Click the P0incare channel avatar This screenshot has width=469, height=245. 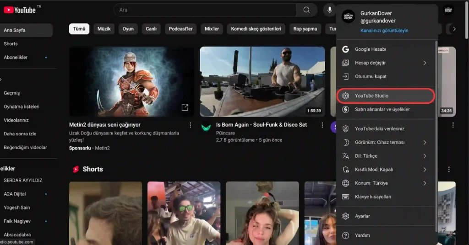[x=206, y=128]
